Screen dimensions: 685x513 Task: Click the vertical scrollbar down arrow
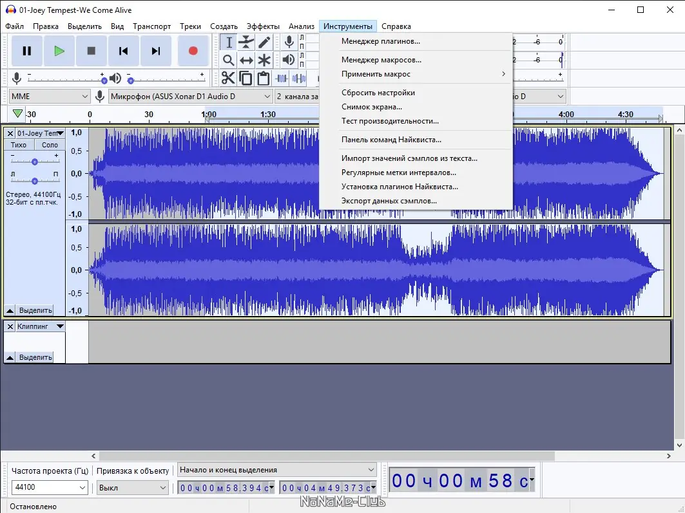(x=679, y=445)
